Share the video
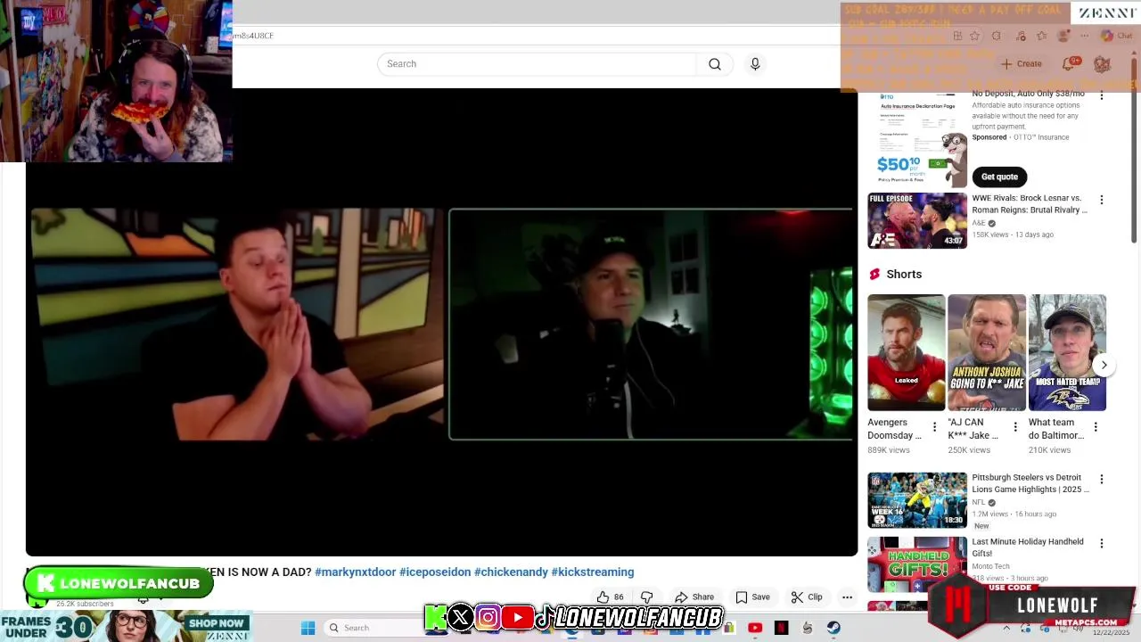The width and height of the screenshot is (1141, 642). (694, 597)
